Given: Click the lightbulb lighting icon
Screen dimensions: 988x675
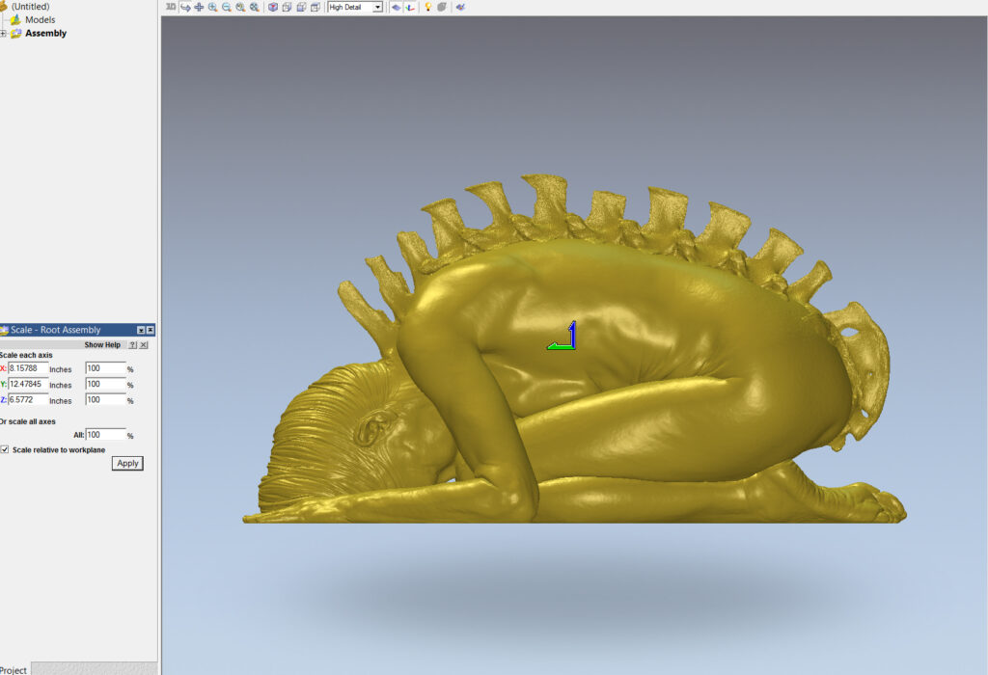Looking at the screenshot, I should (x=428, y=7).
